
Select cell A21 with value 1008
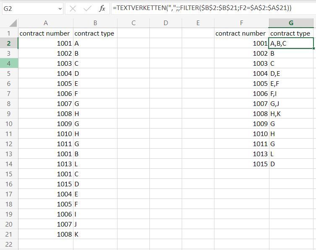tap(46, 234)
